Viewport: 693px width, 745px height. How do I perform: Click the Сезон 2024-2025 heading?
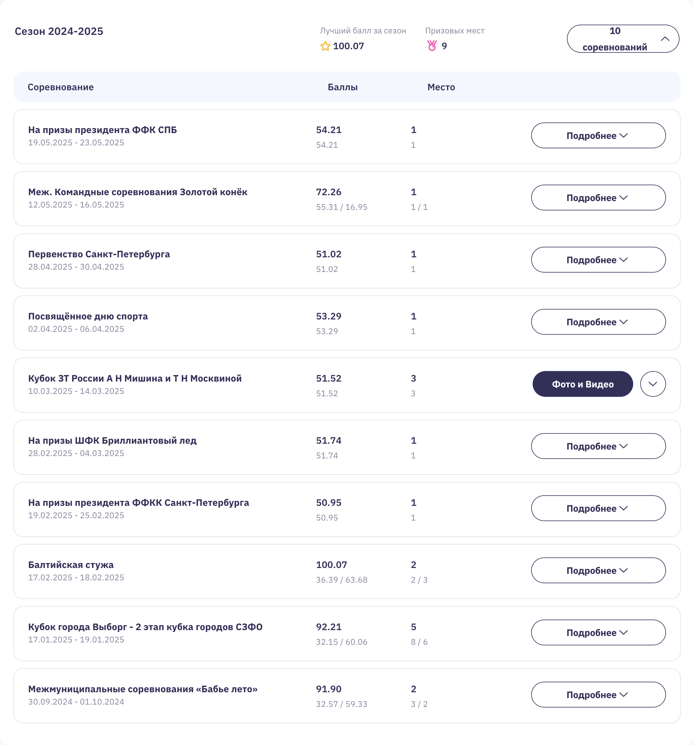pos(59,31)
